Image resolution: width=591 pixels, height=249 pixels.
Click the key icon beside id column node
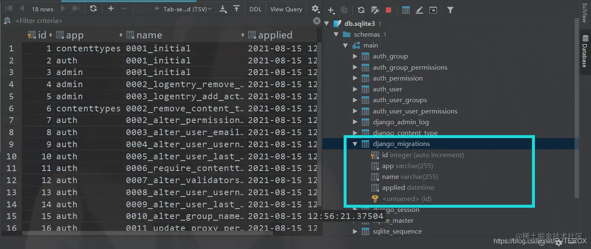375,155
